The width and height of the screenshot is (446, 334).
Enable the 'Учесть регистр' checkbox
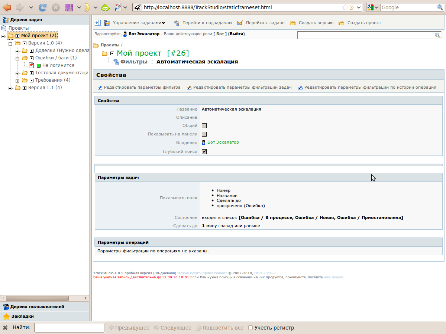(251, 328)
